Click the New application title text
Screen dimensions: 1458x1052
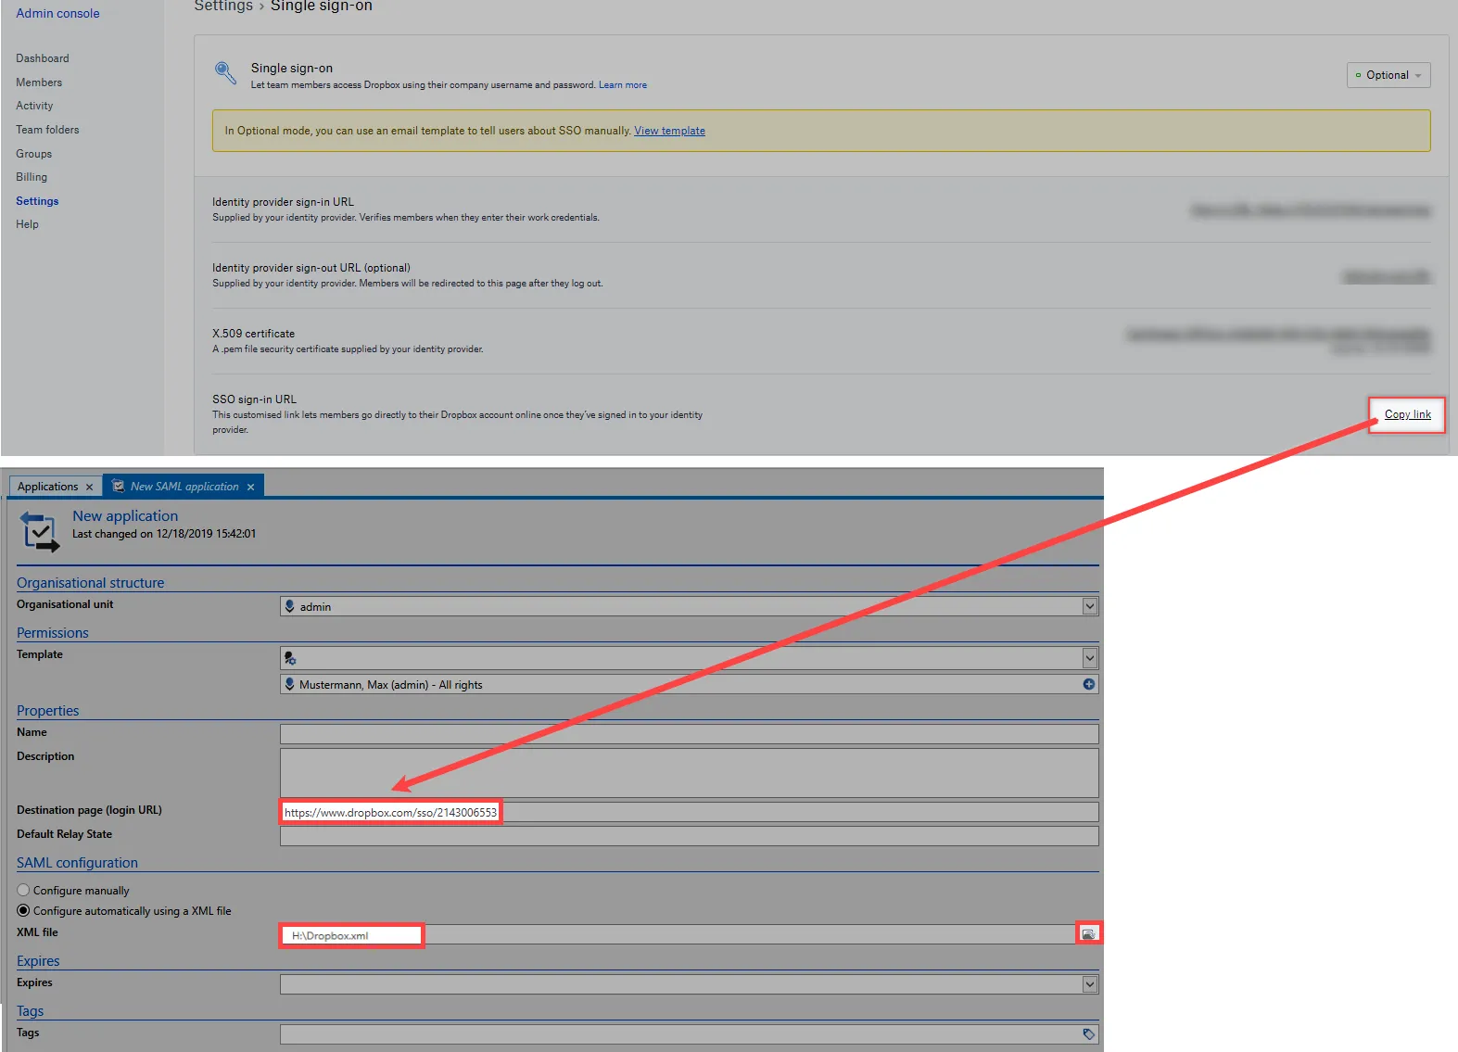pos(125,516)
